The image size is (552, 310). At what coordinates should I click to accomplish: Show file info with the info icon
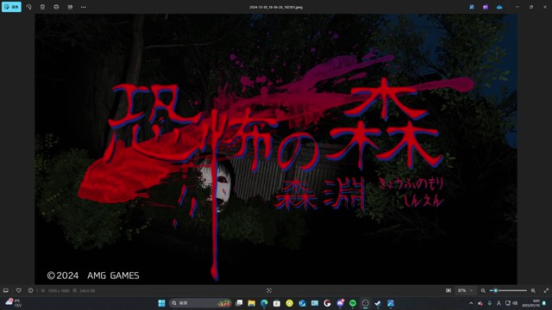pyautogui.click(x=31, y=291)
